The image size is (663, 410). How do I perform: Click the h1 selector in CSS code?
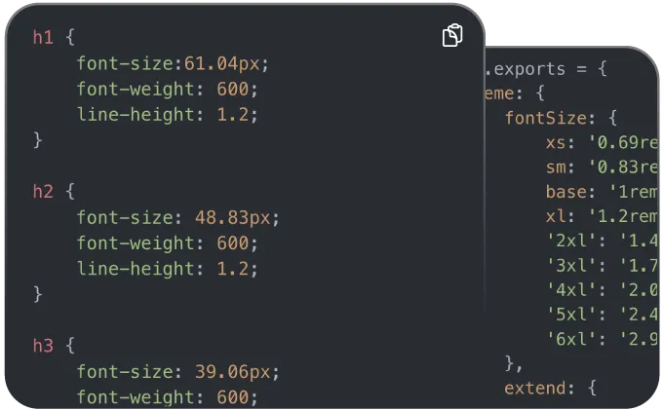pos(43,38)
